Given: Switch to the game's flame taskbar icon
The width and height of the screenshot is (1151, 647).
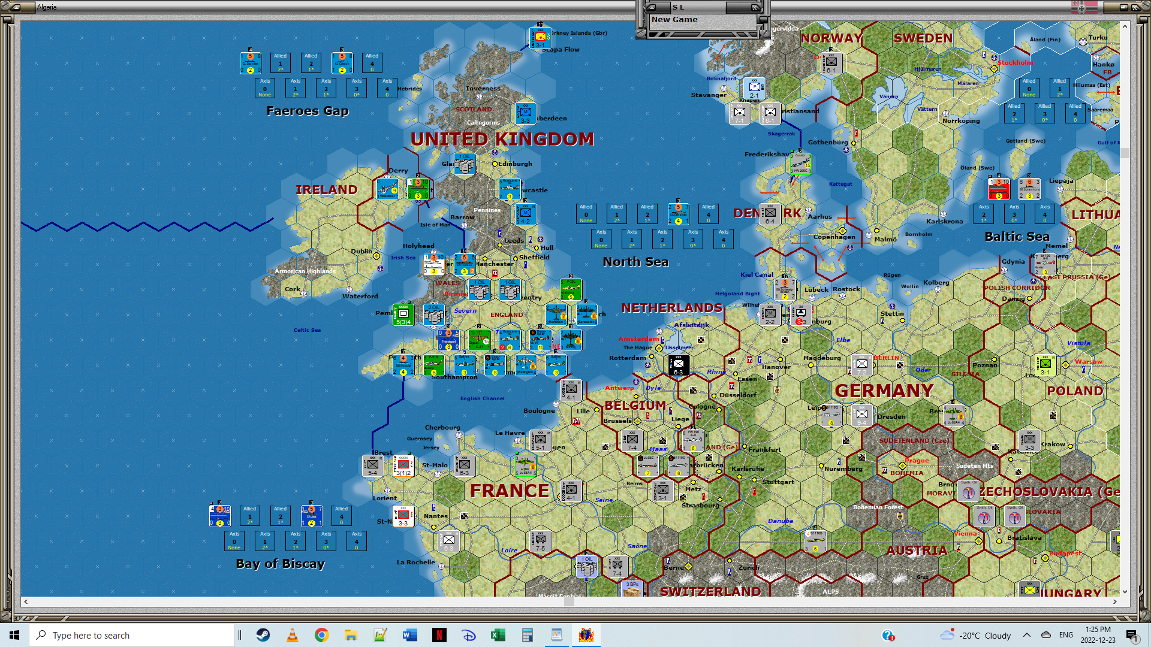Looking at the screenshot, I should (586, 635).
